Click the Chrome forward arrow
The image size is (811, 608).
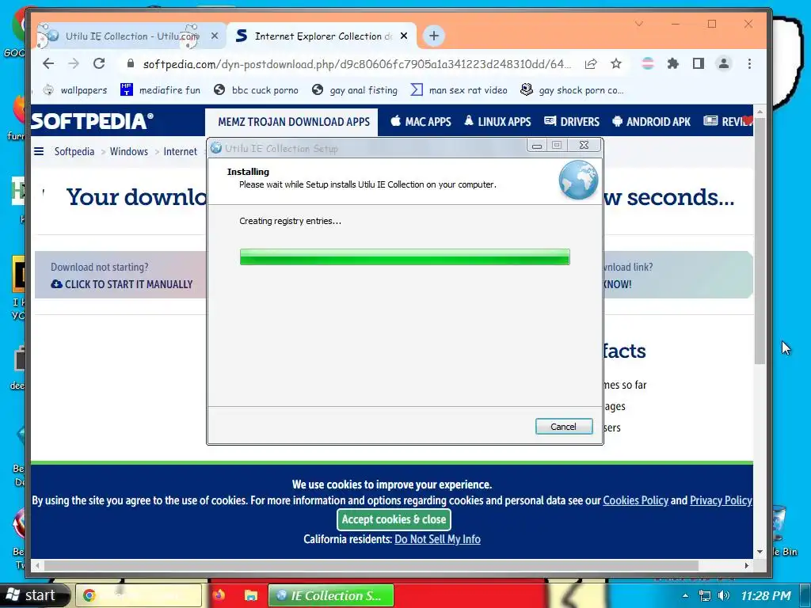tap(74, 63)
